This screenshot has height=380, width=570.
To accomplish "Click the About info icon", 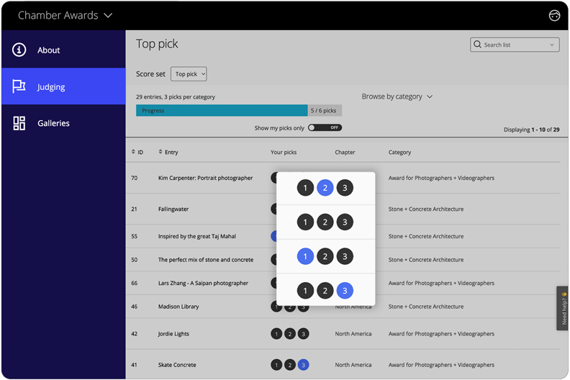I will [x=19, y=50].
